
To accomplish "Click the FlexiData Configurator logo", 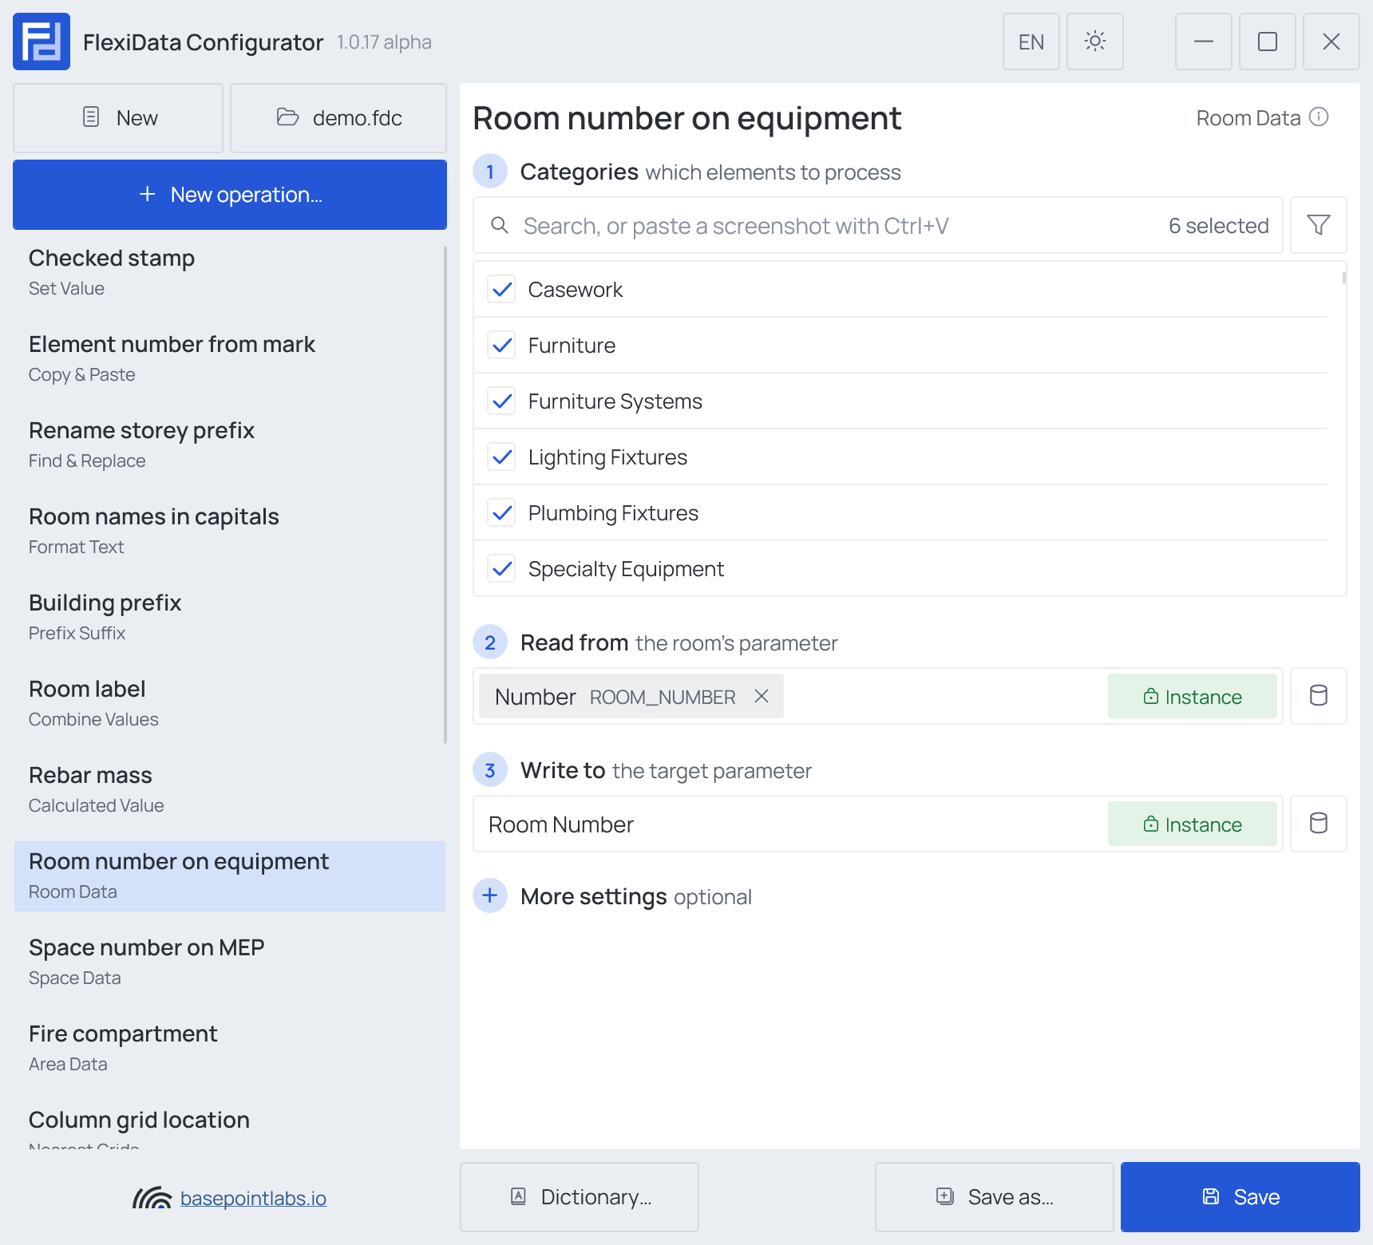I will pyautogui.click(x=42, y=41).
